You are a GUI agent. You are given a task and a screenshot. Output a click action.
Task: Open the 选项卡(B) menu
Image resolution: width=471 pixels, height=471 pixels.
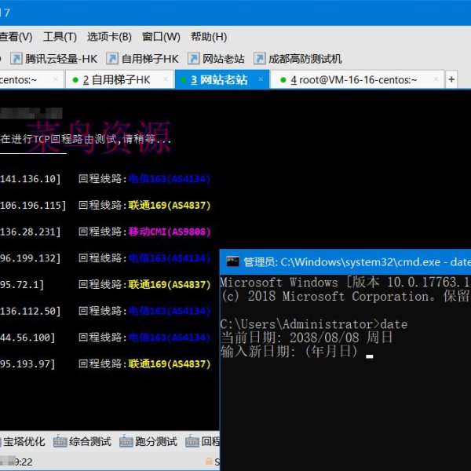pyautogui.click(x=109, y=37)
